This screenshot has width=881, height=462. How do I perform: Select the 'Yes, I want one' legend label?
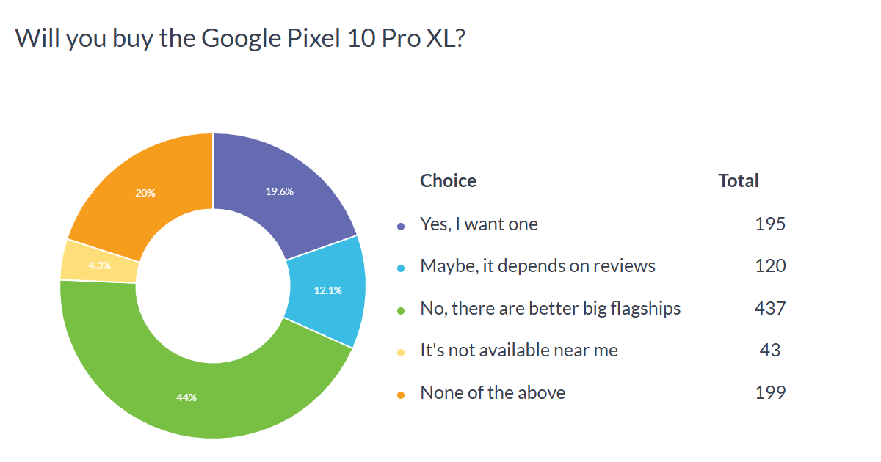pos(479,224)
